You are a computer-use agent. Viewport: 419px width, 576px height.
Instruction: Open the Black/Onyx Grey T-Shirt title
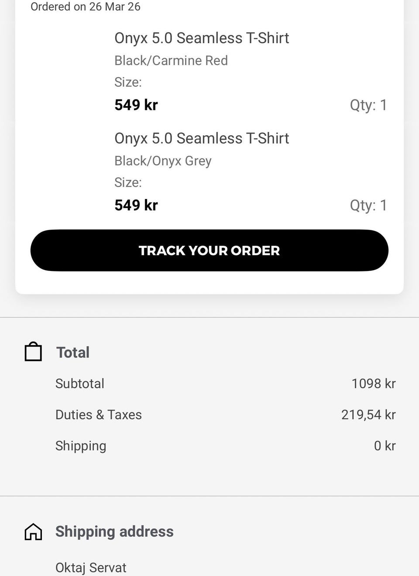(x=202, y=138)
